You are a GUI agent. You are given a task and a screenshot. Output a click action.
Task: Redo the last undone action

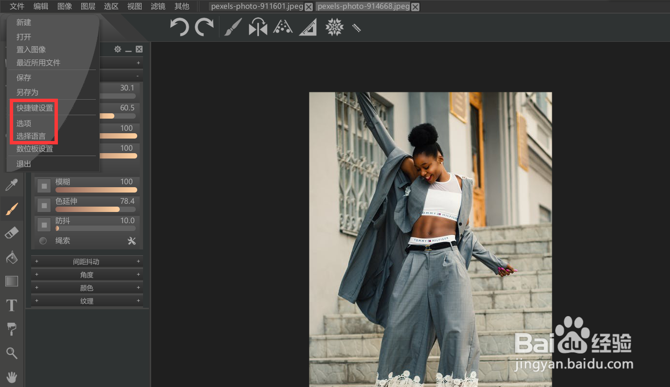point(204,27)
